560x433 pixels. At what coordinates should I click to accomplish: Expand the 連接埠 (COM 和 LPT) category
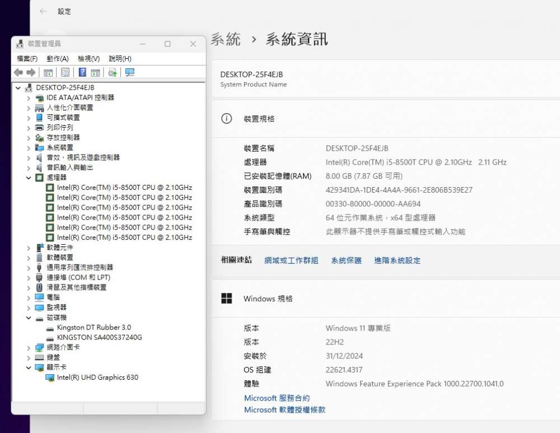(29, 278)
